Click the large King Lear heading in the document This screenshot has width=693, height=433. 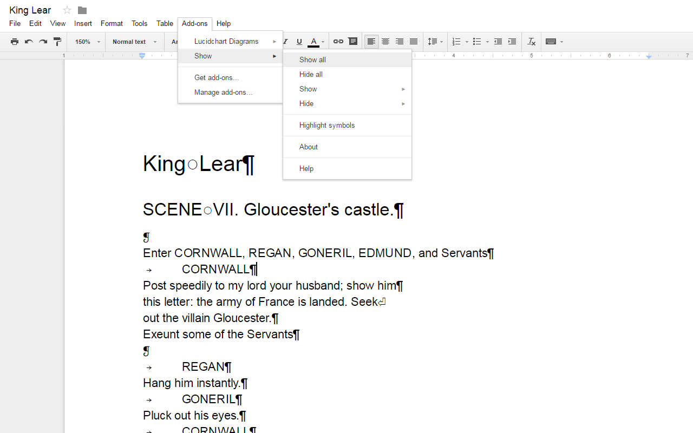199,164
